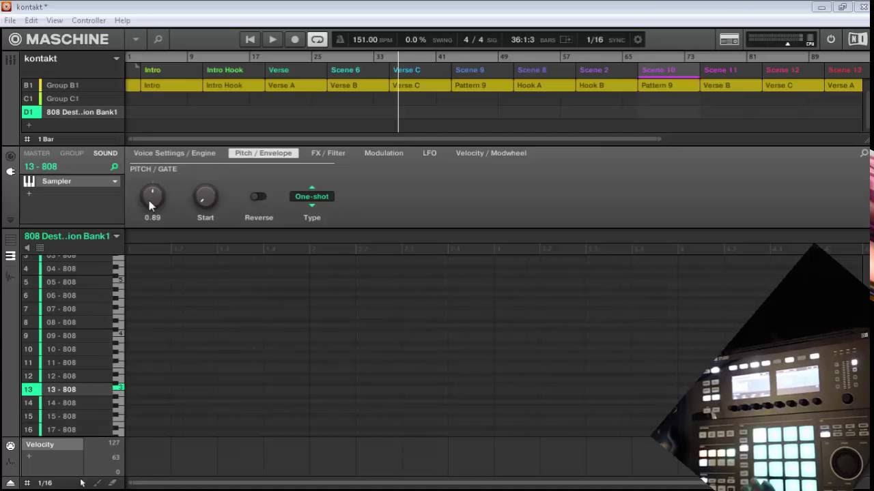Click the green magnifier beside 13 - 808
Screen dimensions: 874x491
tap(114, 167)
